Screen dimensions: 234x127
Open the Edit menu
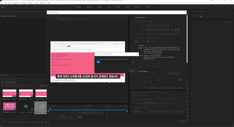click(x=6, y=3)
